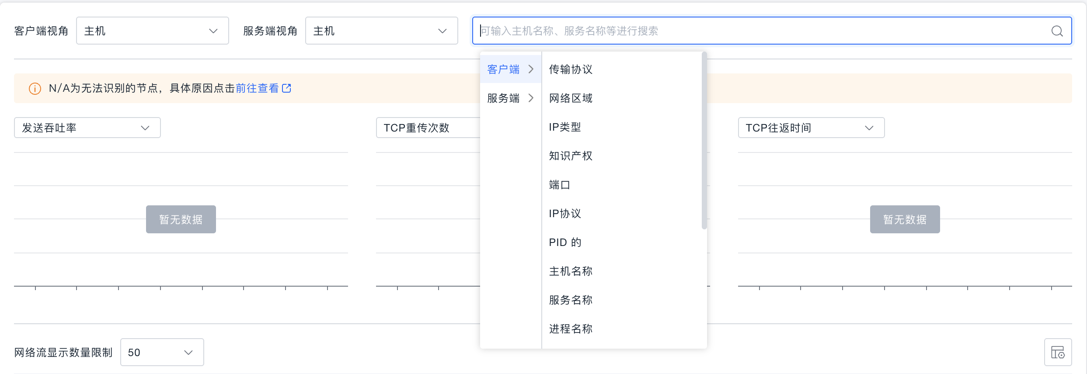Viewport: 1087px width, 374px height.
Task: Pick 主机名称 from the filter list
Action: 571,271
